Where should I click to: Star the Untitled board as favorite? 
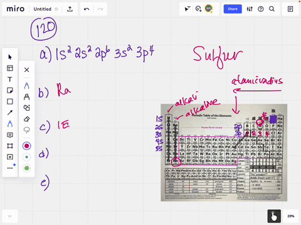click(x=56, y=9)
